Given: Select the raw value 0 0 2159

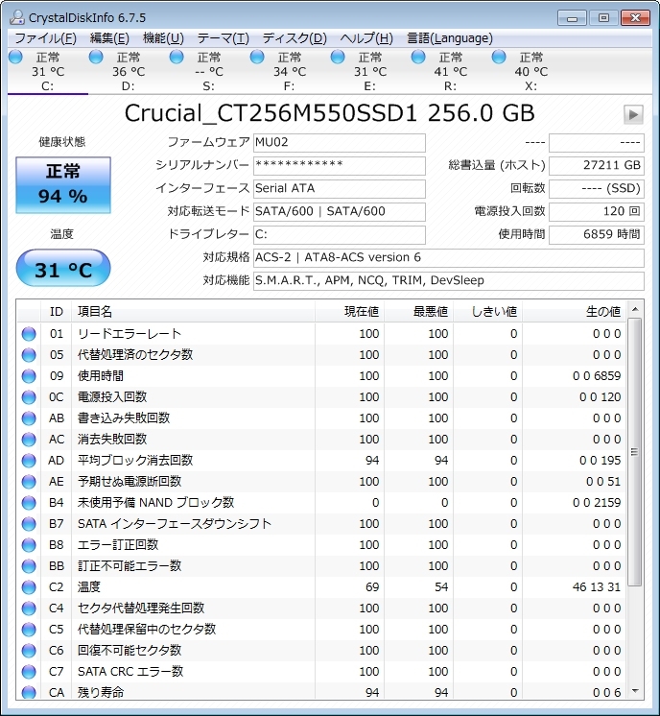Looking at the screenshot, I should (x=597, y=503).
